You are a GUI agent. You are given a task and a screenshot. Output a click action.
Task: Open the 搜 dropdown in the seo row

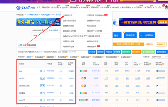[x=43, y=71]
